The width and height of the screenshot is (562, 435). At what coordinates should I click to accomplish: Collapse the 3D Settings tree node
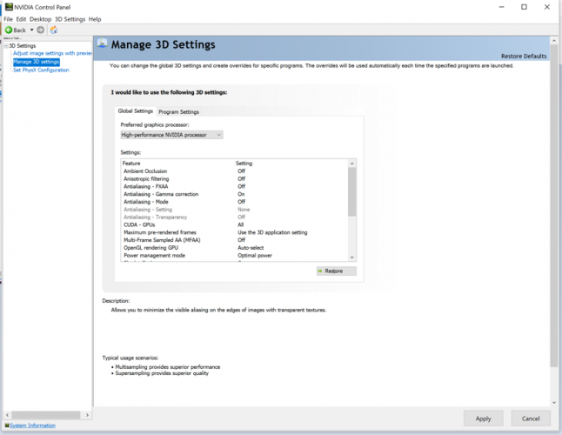[5, 46]
